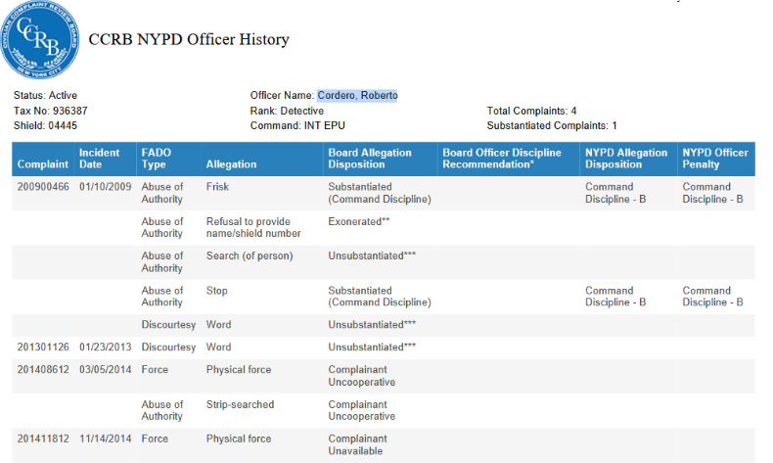This screenshot has height=463, width=773.
Task: Click the Allegation column header
Action: pos(231,164)
